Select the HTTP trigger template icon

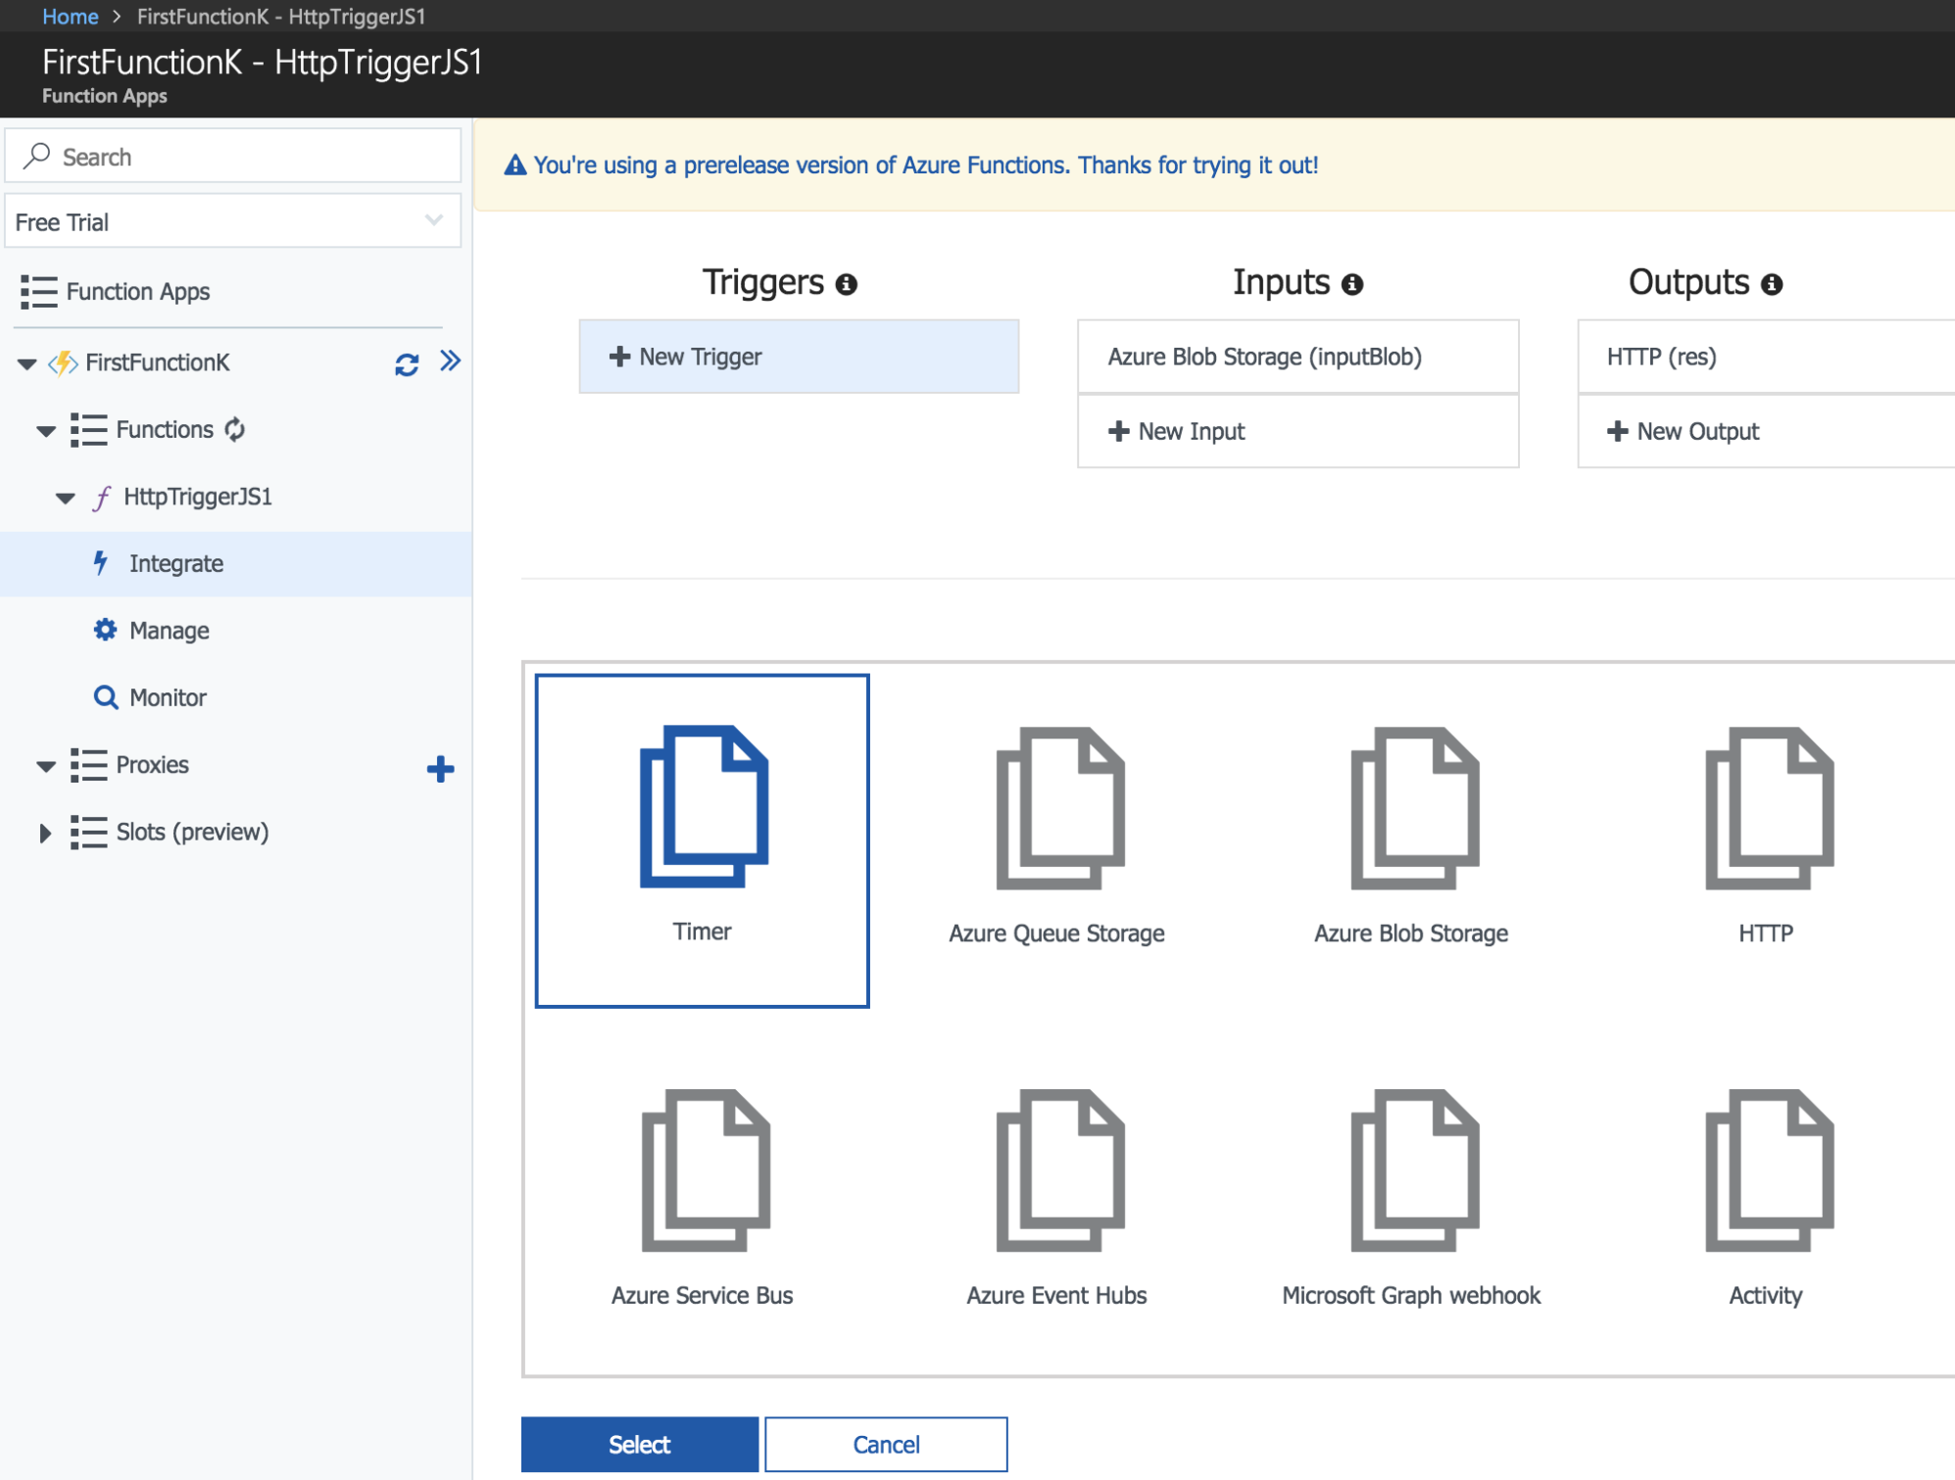[1769, 808]
